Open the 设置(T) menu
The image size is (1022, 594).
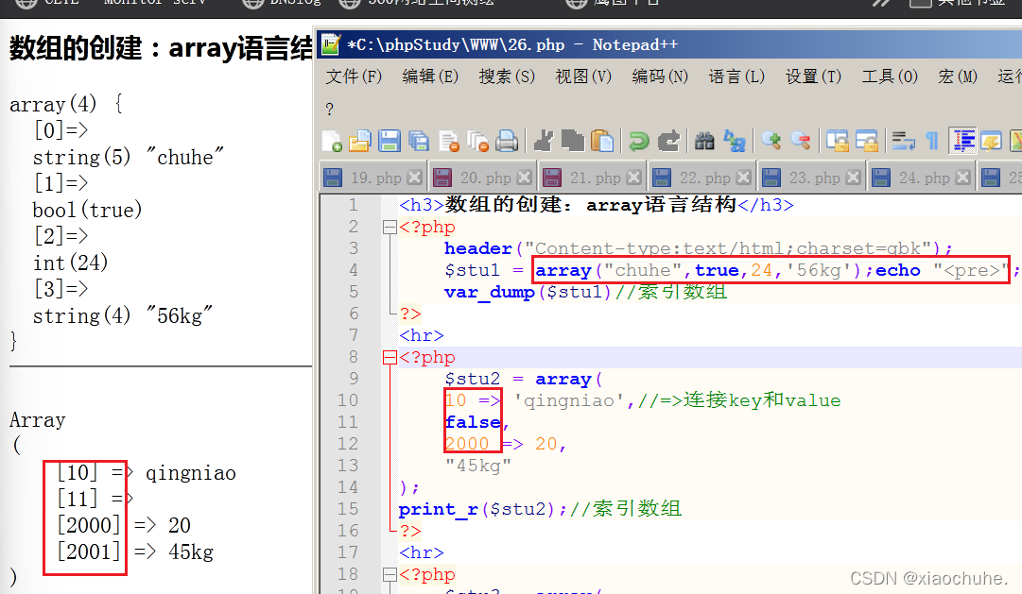(x=813, y=76)
